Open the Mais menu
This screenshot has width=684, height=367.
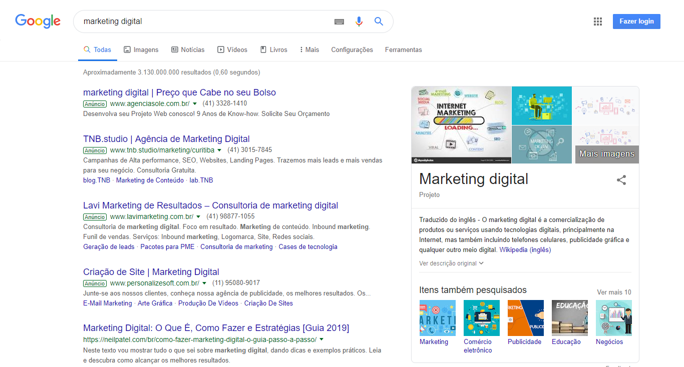click(x=309, y=50)
